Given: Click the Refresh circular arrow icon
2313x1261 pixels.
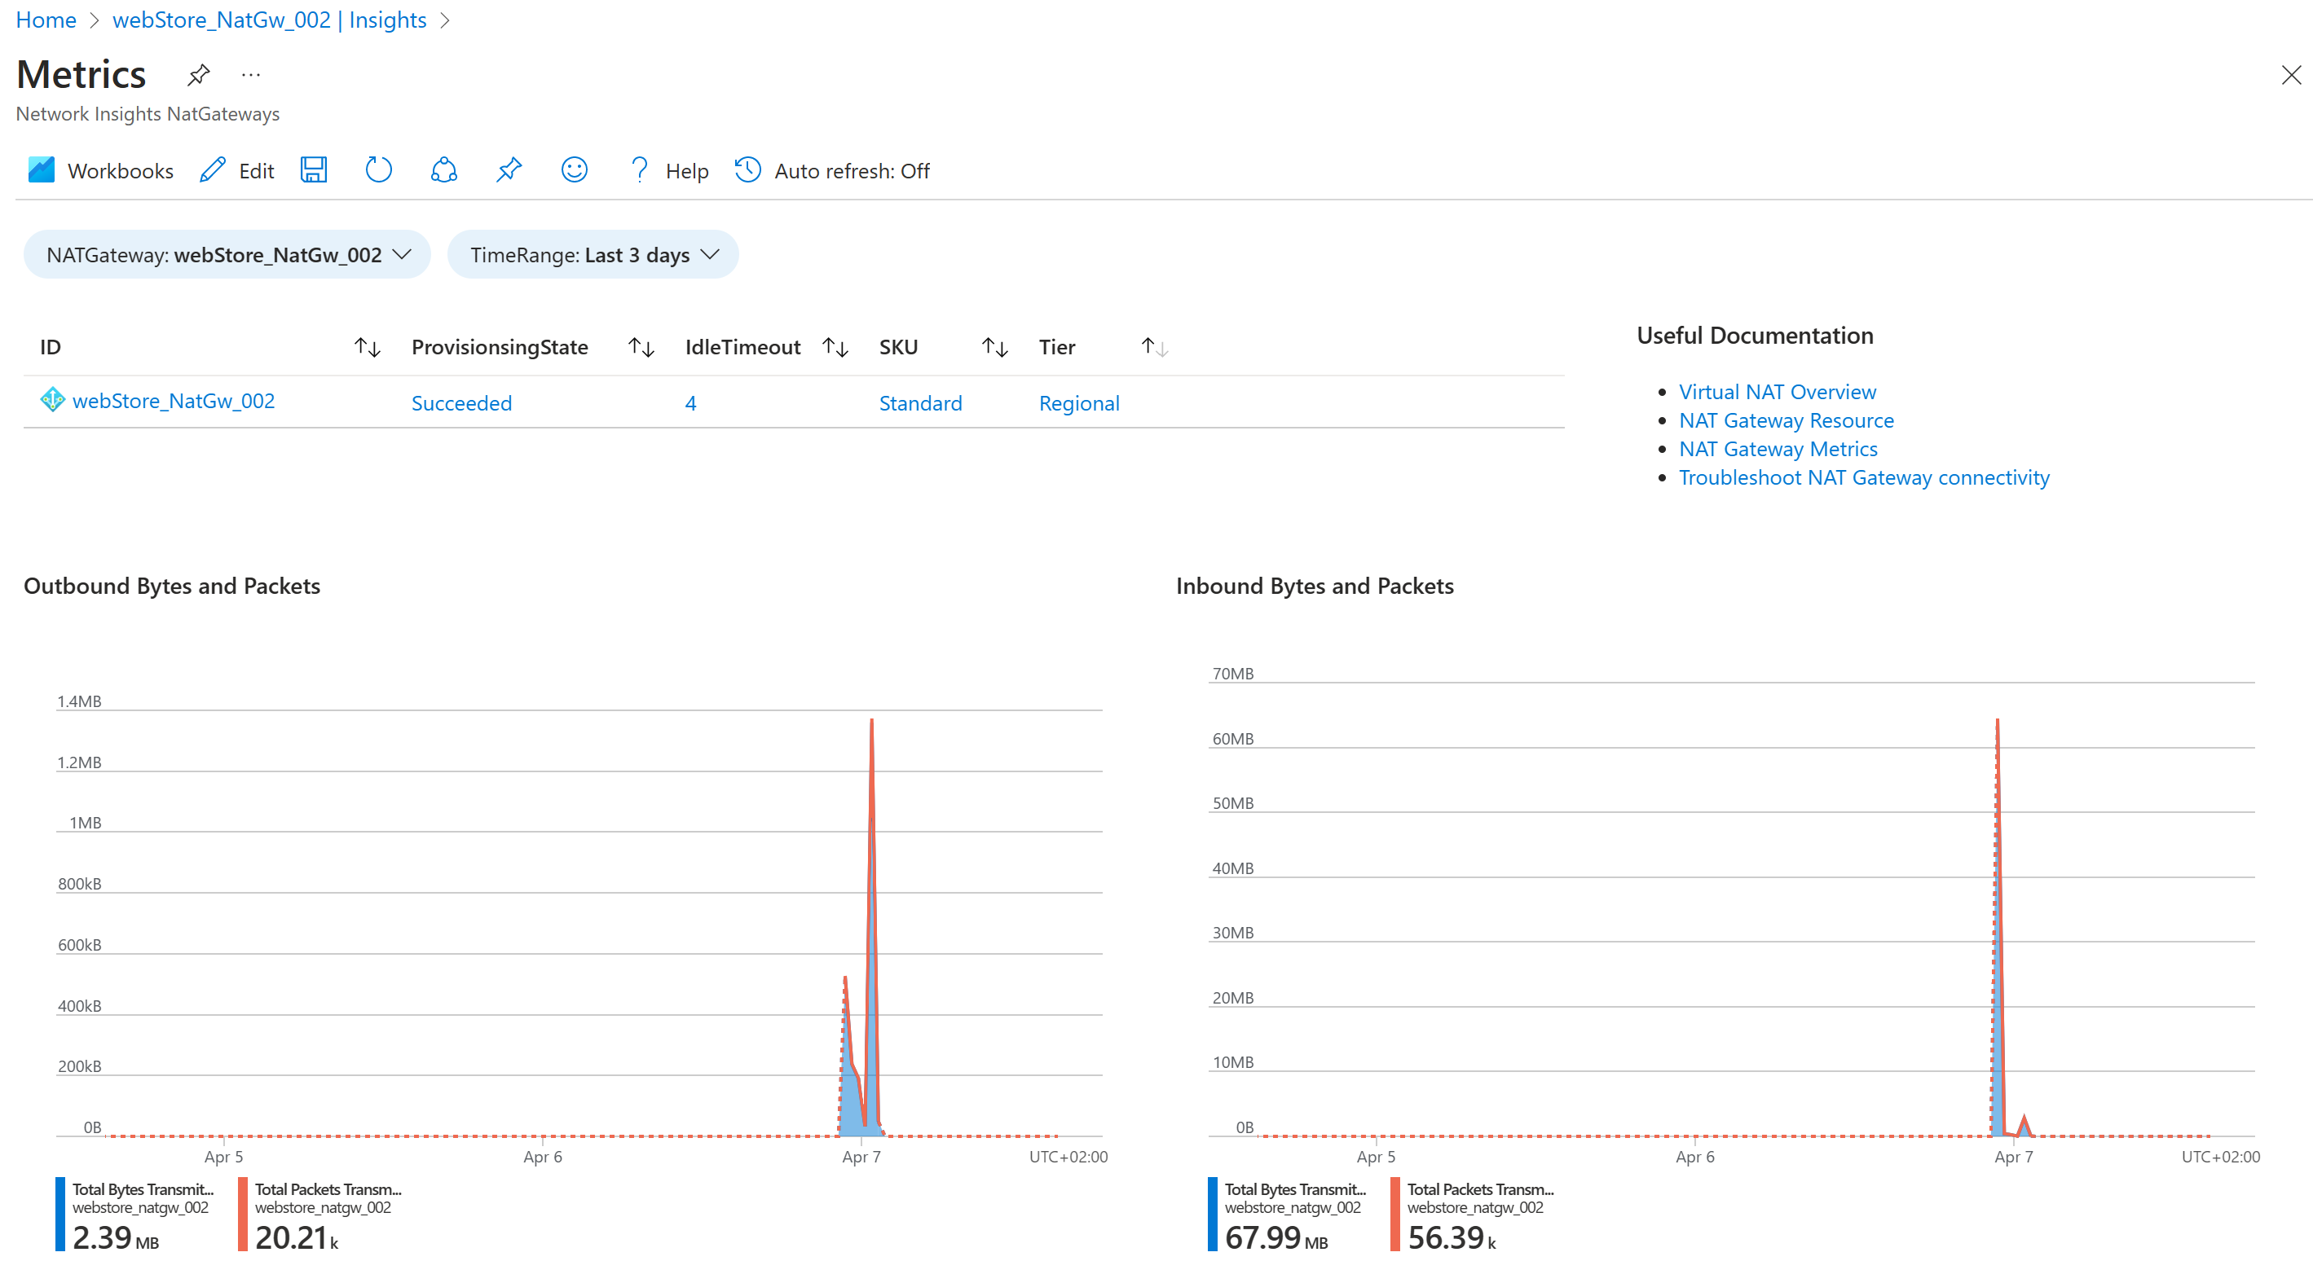Looking at the screenshot, I should pyautogui.click(x=379, y=170).
